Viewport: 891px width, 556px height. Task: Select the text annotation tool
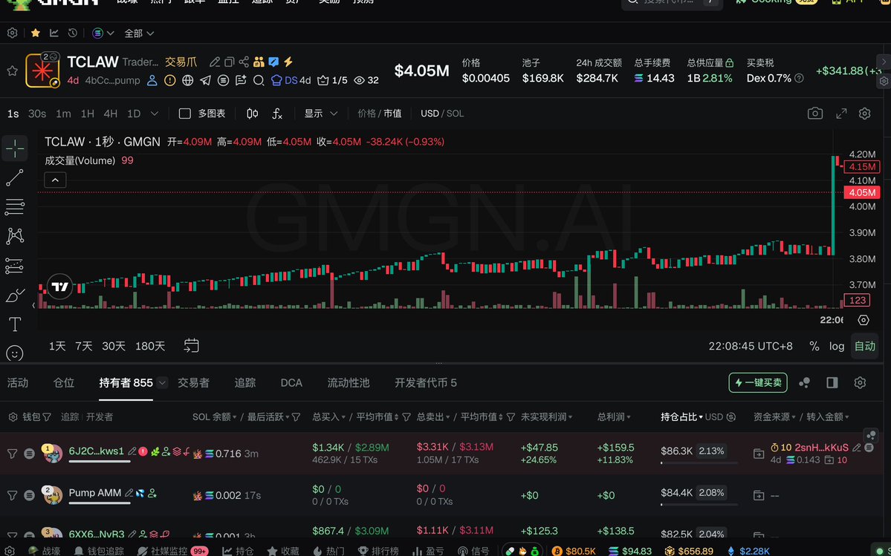[15, 324]
